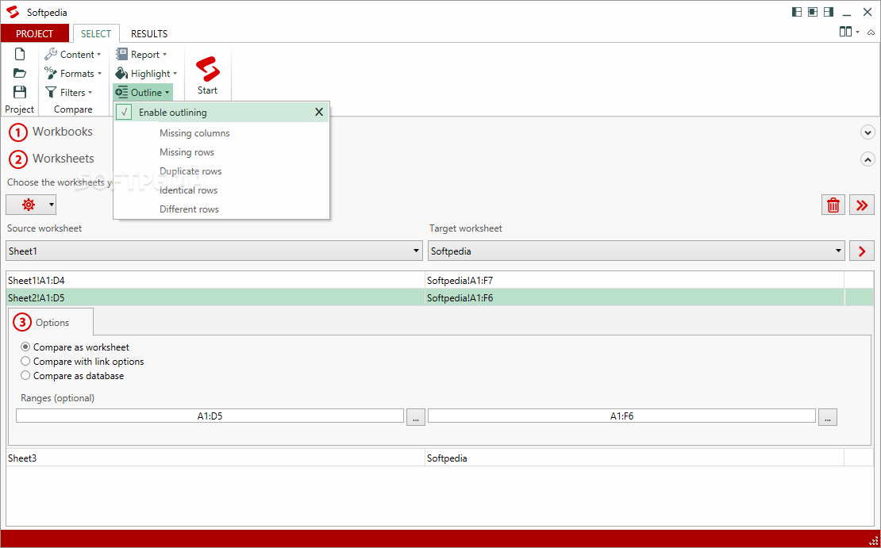The image size is (881, 548).
Task: Select the Softpedia!A1:F7 cell
Action: click(x=634, y=280)
